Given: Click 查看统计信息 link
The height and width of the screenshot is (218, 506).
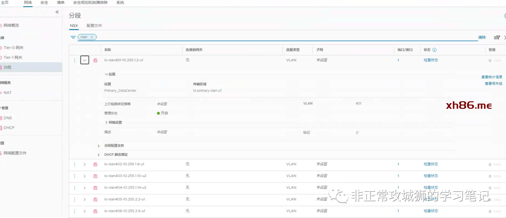Looking at the screenshot, I should point(491,77).
